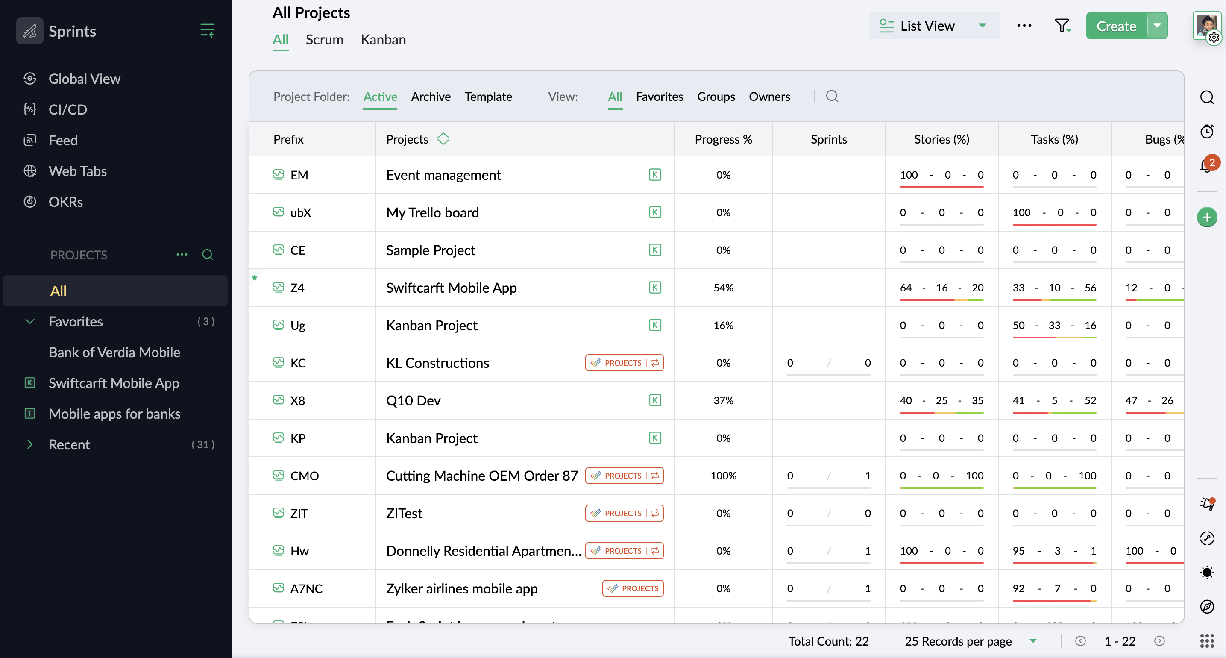The image size is (1226, 658).
Task: Expand the Recent projects section
Action: click(30, 444)
